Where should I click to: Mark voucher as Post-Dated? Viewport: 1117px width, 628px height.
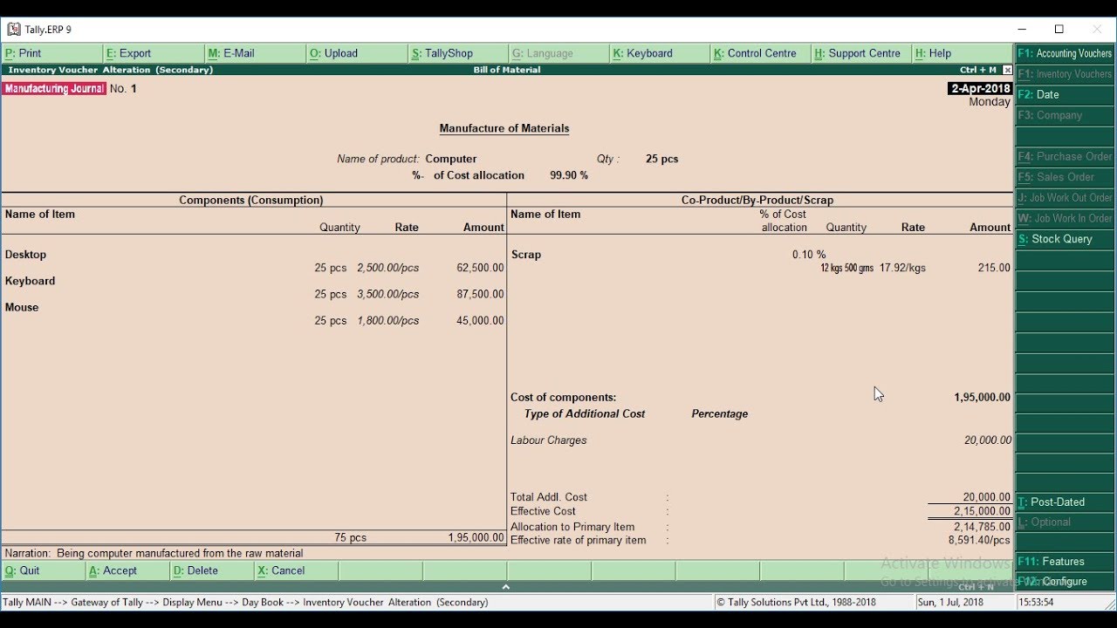click(x=1065, y=502)
